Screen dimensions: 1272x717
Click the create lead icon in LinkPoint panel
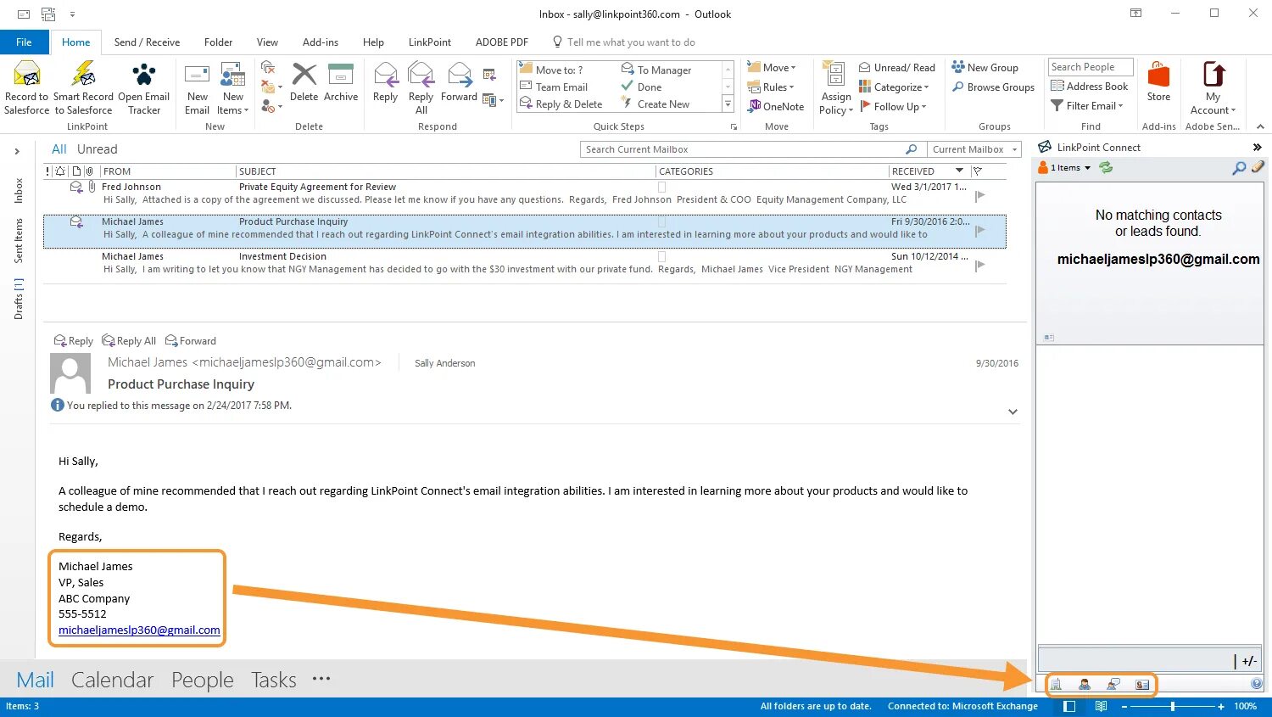tap(1113, 684)
